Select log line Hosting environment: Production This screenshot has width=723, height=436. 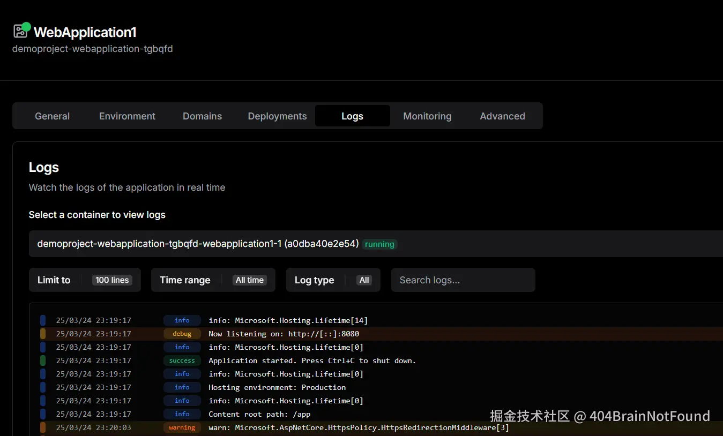277,387
